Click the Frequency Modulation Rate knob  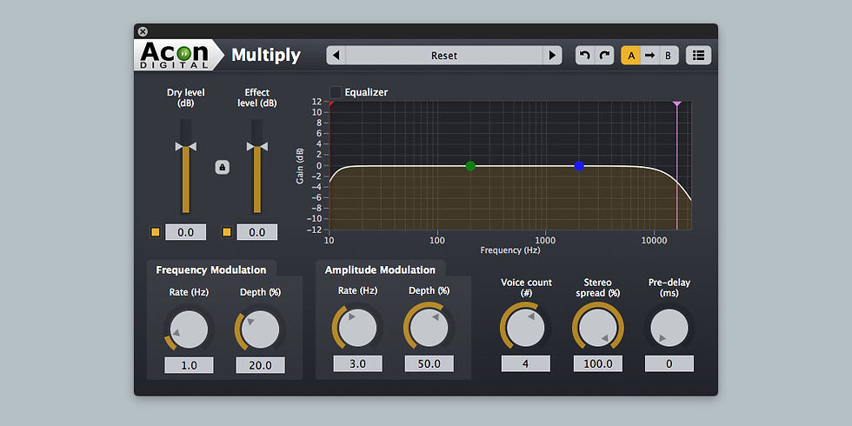pos(189,329)
